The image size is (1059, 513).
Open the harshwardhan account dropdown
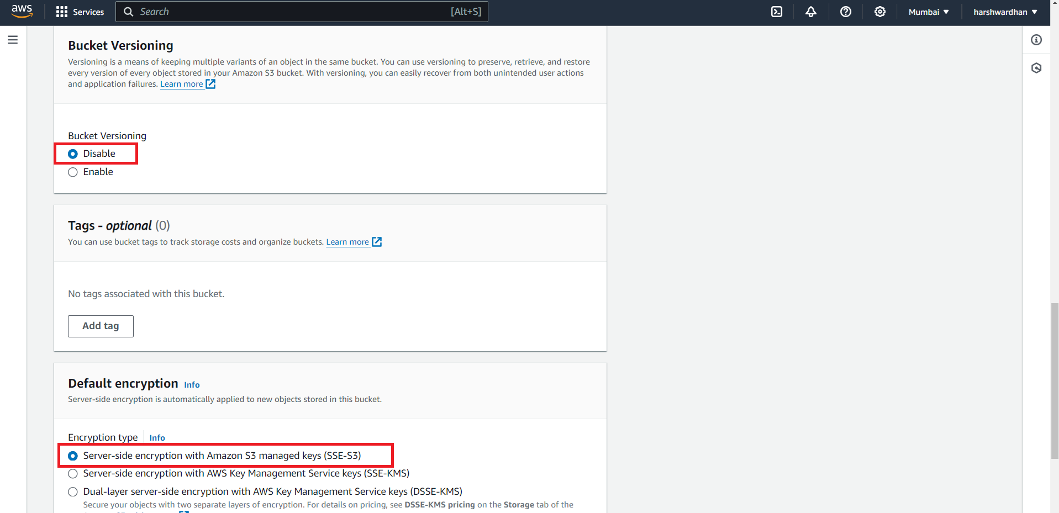(1005, 12)
